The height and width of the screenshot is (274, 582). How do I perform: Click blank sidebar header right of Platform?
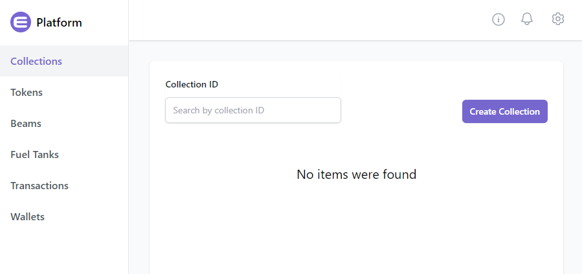point(107,23)
